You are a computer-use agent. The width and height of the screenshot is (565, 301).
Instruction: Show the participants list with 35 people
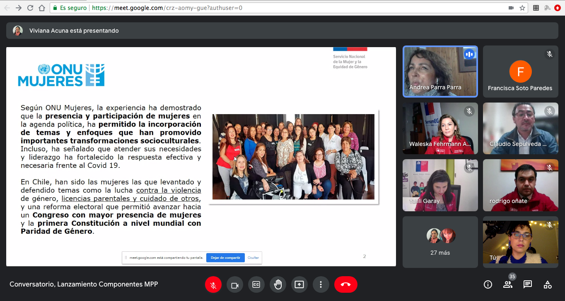pyautogui.click(x=508, y=284)
